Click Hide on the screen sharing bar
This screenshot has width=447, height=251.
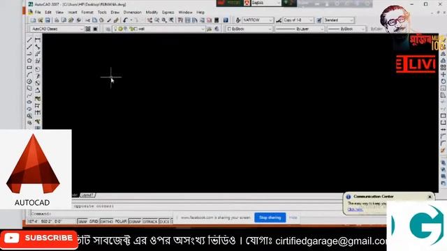pos(293,218)
